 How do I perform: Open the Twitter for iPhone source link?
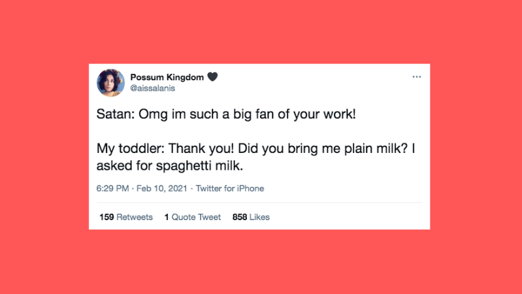coord(231,188)
